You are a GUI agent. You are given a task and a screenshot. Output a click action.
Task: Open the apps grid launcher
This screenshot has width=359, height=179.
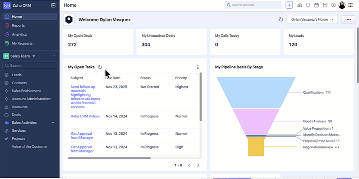coord(350,5)
